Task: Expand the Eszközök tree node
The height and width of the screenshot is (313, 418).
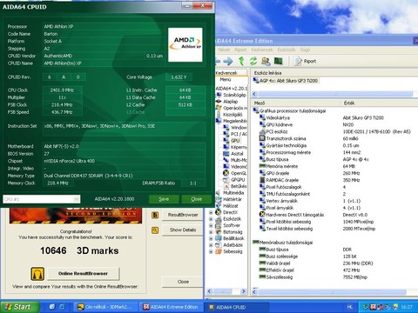Action: [211, 219]
